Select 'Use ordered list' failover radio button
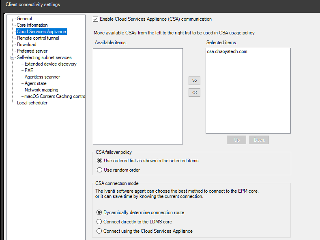The image size is (320, 240). (100, 161)
